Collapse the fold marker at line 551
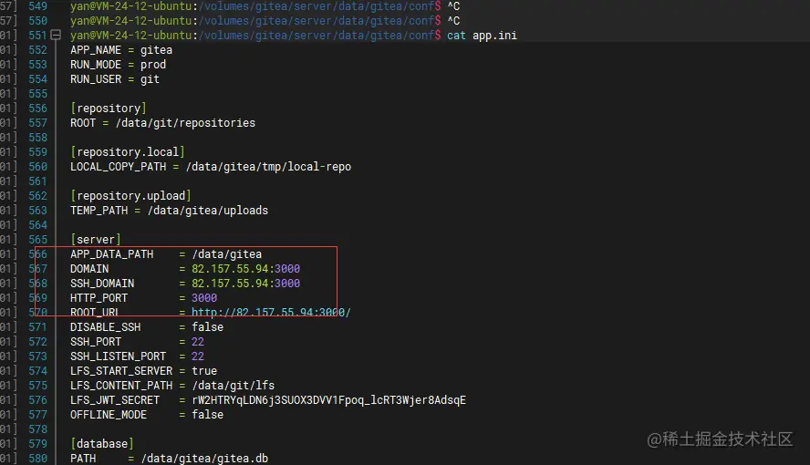This screenshot has width=810, height=465. coord(56,35)
